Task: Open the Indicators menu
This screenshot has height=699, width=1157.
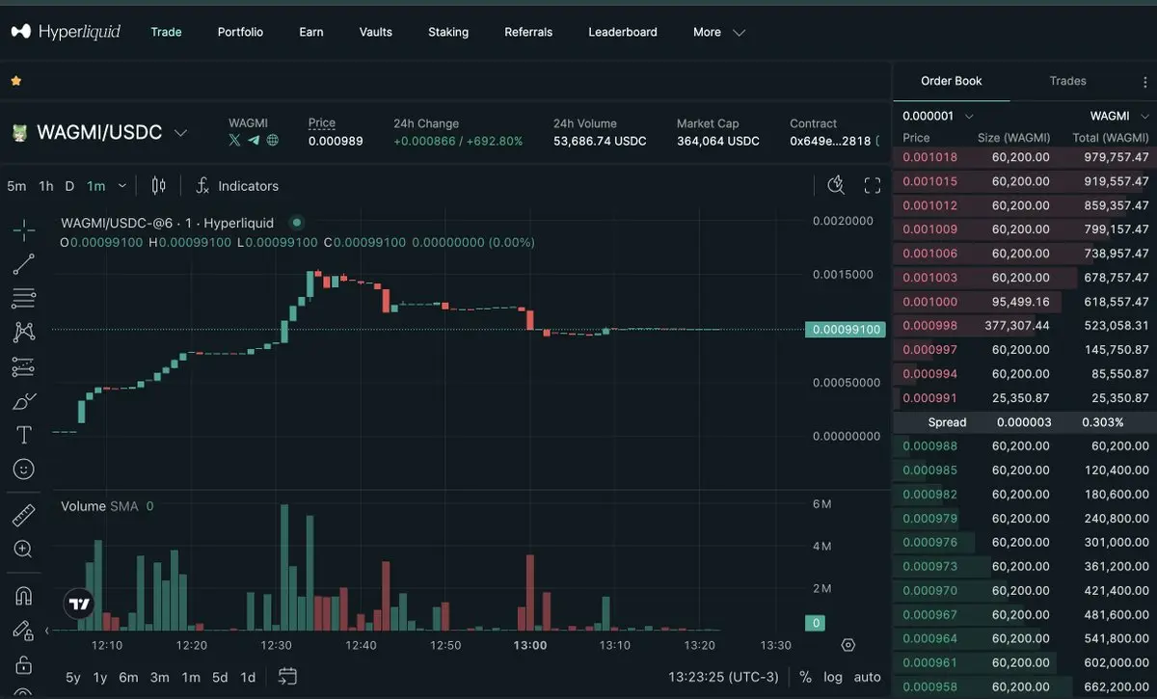Action: coord(237,185)
